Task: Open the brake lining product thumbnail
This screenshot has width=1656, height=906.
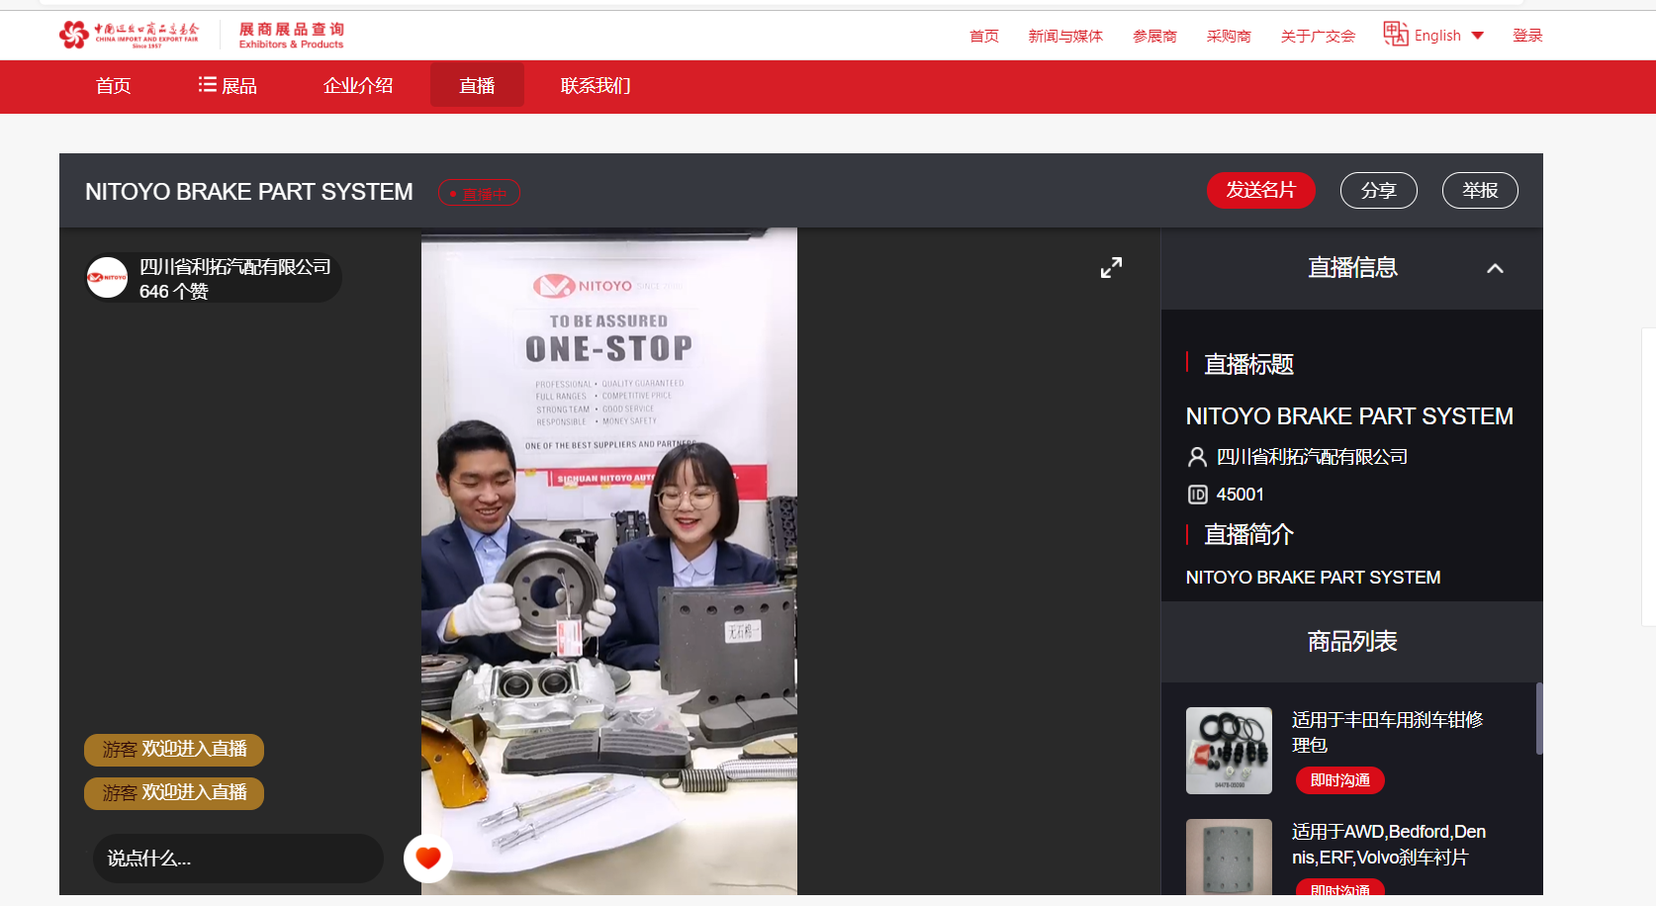Action: 1229,857
